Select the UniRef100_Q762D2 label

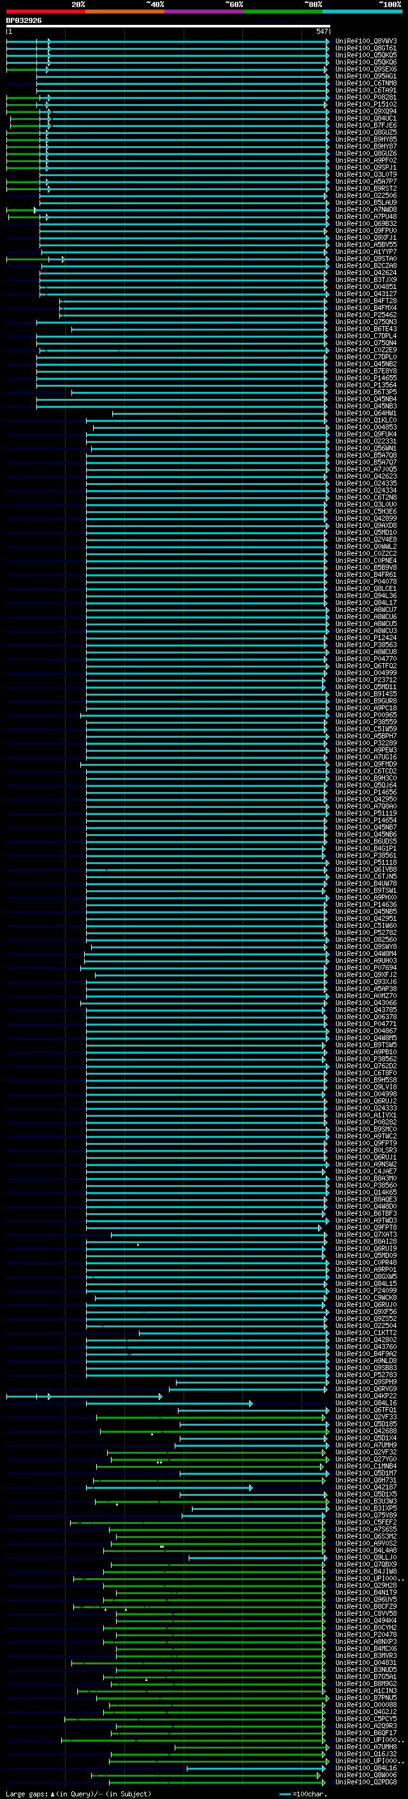[x=365, y=1066]
